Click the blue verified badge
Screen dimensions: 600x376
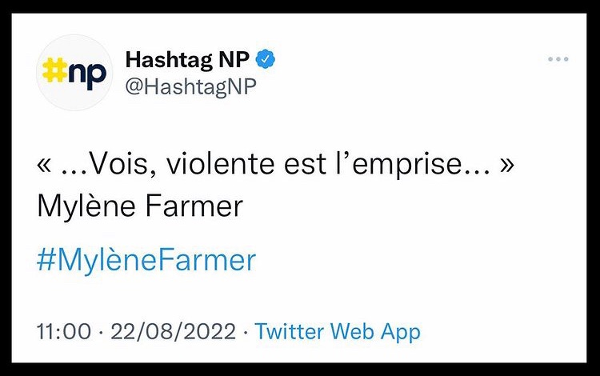coord(265,58)
